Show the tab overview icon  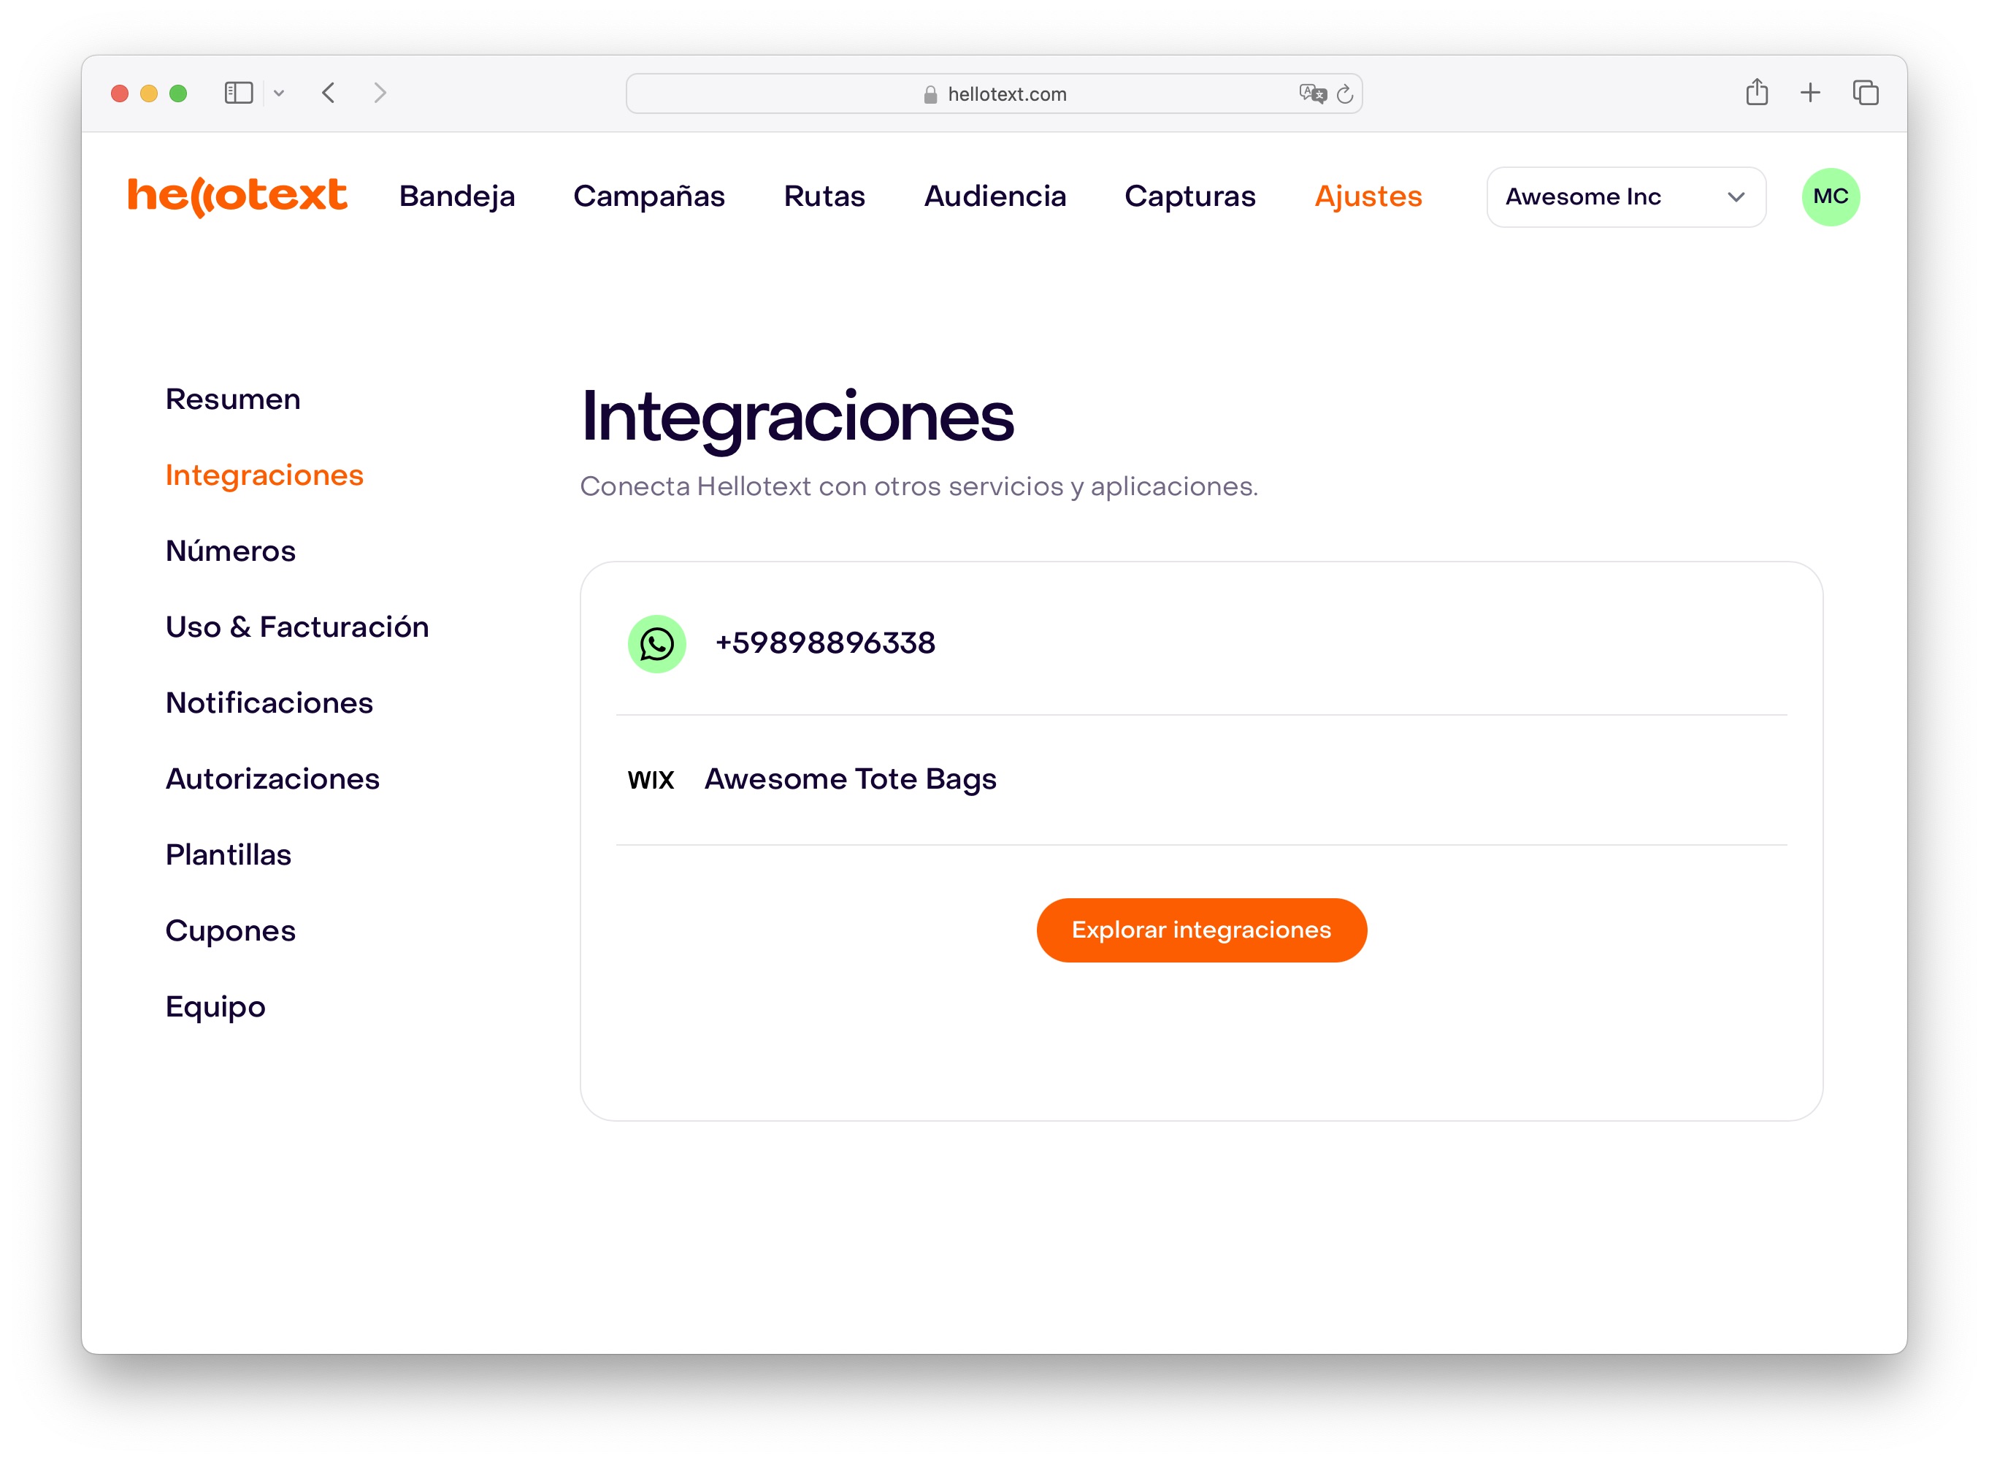[1866, 93]
